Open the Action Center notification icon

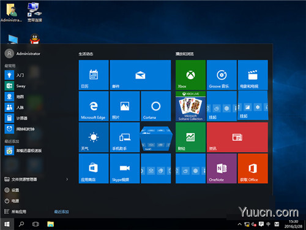point(261,224)
